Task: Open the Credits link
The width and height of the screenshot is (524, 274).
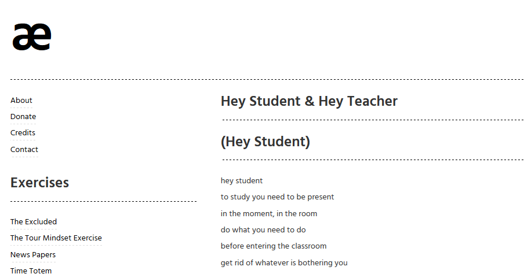Action: (x=23, y=133)
